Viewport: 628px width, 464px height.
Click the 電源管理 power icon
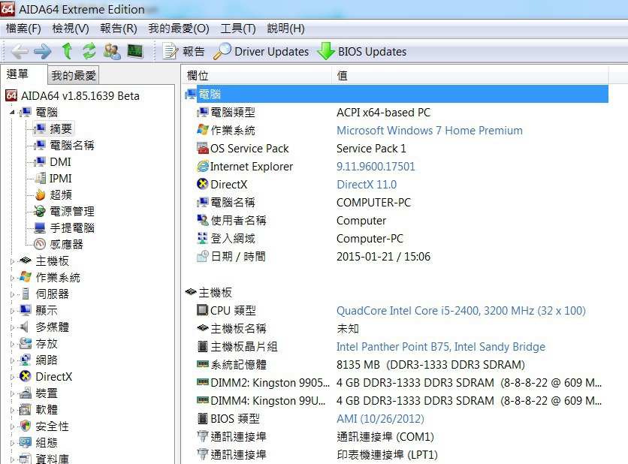(x=40, y=211)
